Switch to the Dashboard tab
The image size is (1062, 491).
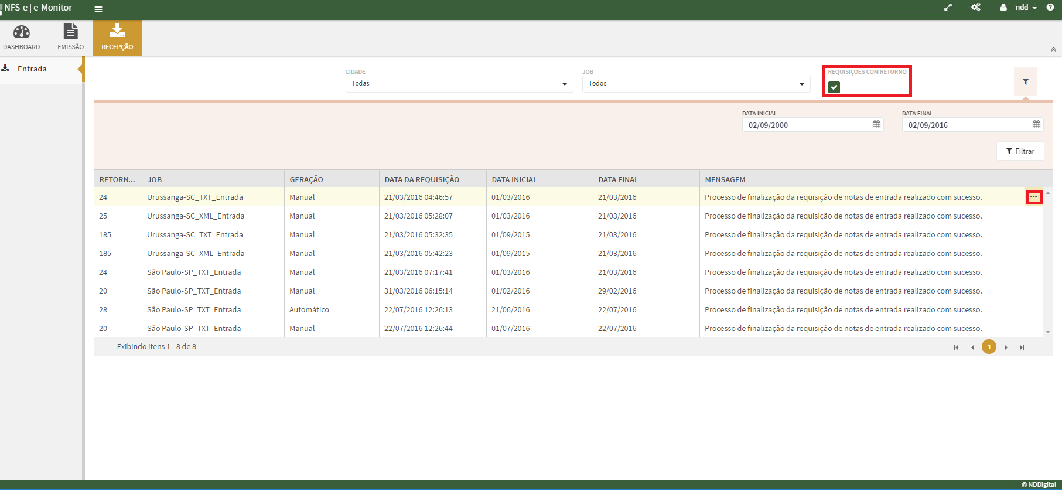pyautogui.click(x=22, y=37)
